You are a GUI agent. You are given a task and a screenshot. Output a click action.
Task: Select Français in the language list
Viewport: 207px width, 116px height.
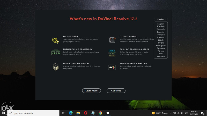pos(161,35)
